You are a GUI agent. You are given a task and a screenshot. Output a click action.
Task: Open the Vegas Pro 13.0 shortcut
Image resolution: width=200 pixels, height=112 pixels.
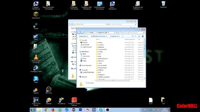coord(36,101)
